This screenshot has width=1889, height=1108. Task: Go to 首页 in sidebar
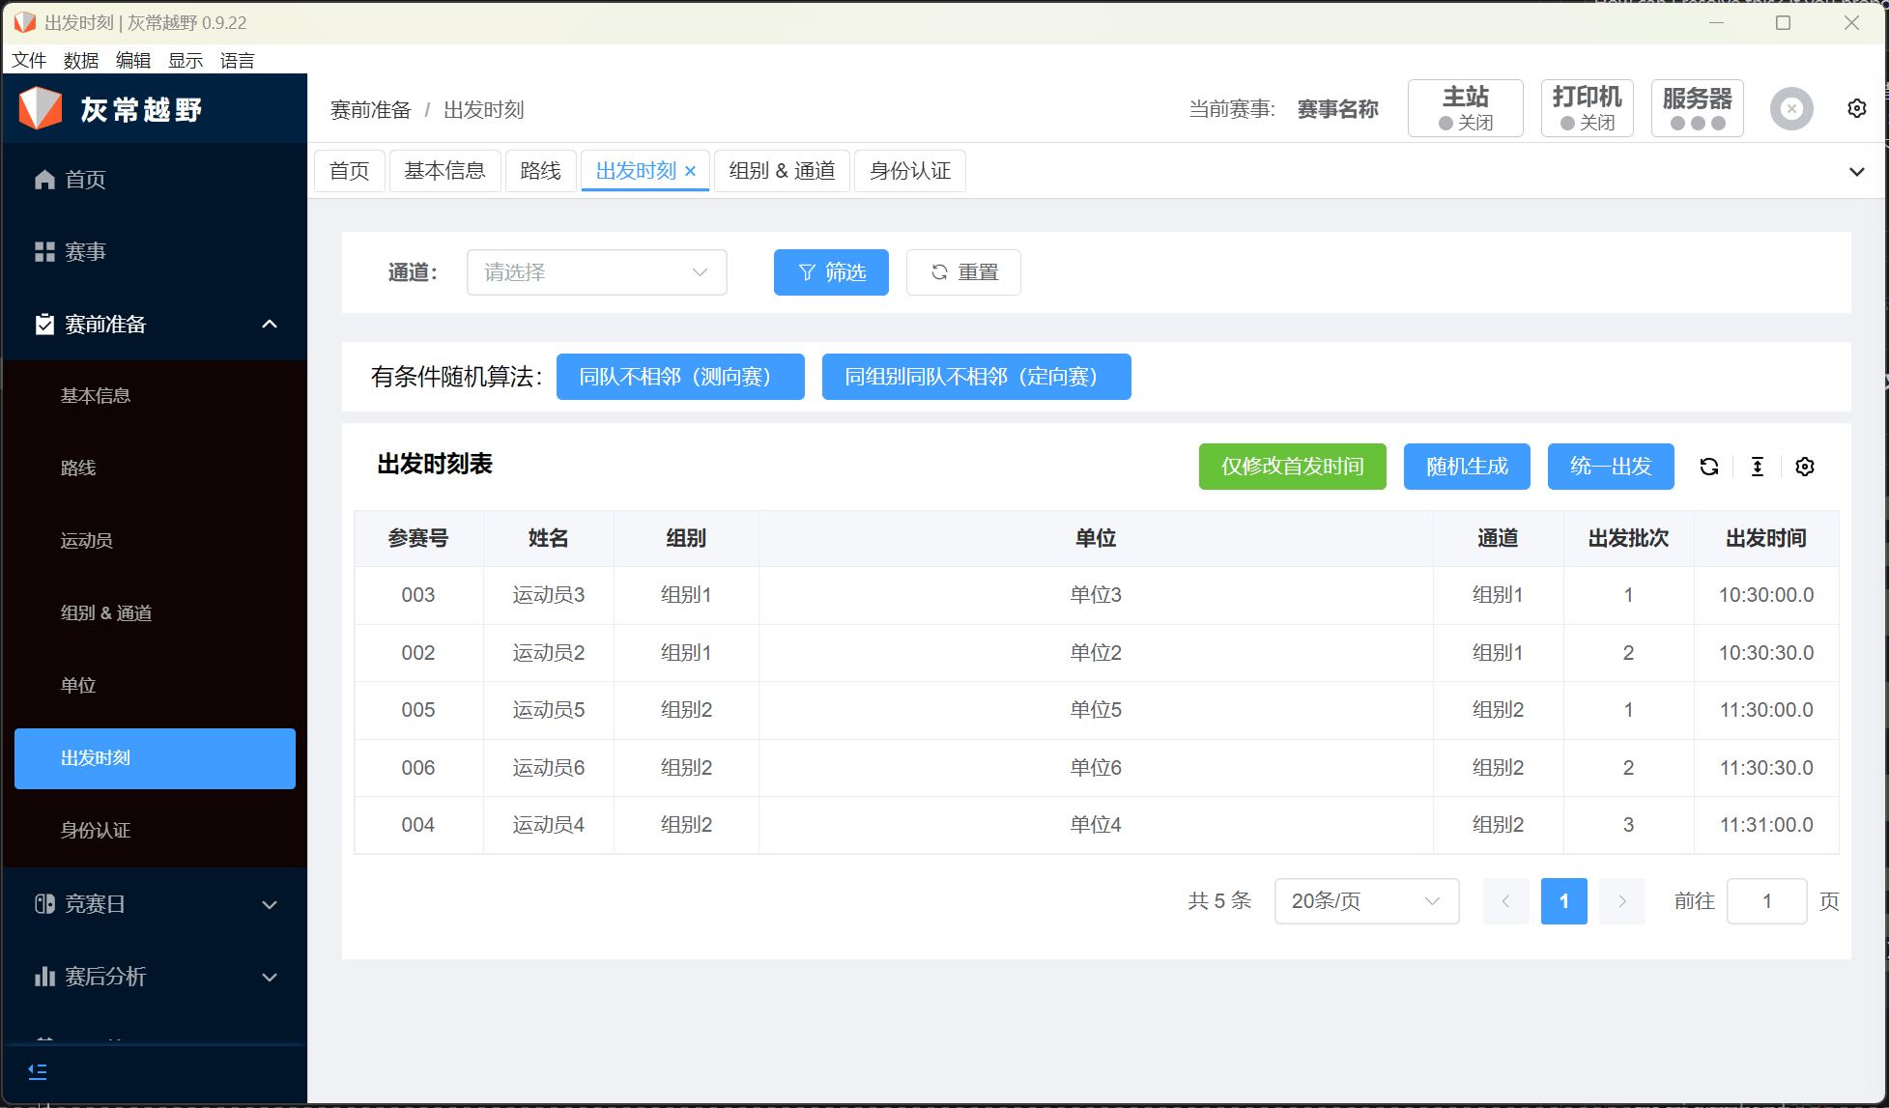[x=85, y=180]
